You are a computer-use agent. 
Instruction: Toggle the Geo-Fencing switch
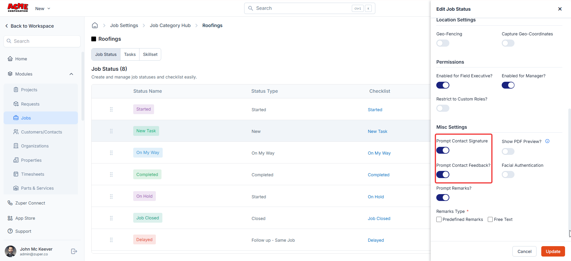(x=443, y=43)
